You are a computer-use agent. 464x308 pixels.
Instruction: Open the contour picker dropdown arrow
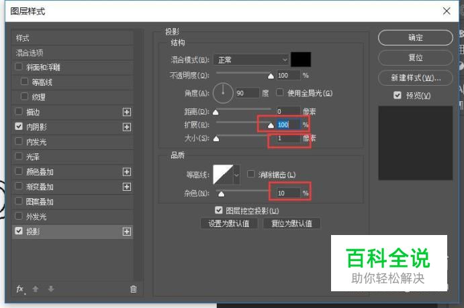click(237, 175)
